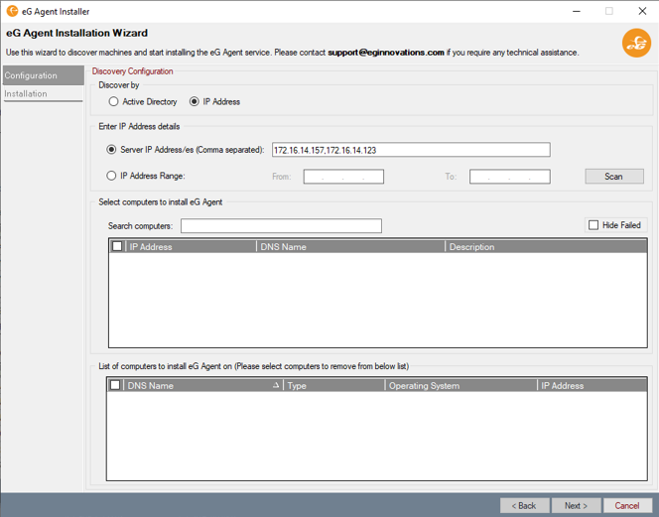Screen dimensions: 659x517
Task: Select the IP Address discovery option
Action: click(214, 102)
